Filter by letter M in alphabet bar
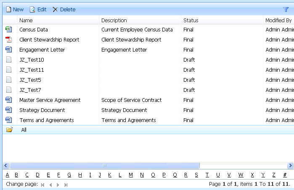Screen dimensions: 294x190 (x=131, y=175)
